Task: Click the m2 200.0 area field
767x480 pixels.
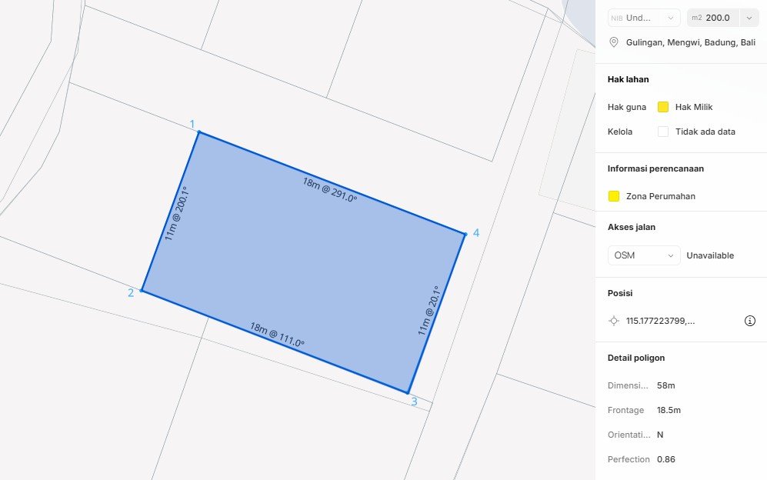Action: point(715,18)
